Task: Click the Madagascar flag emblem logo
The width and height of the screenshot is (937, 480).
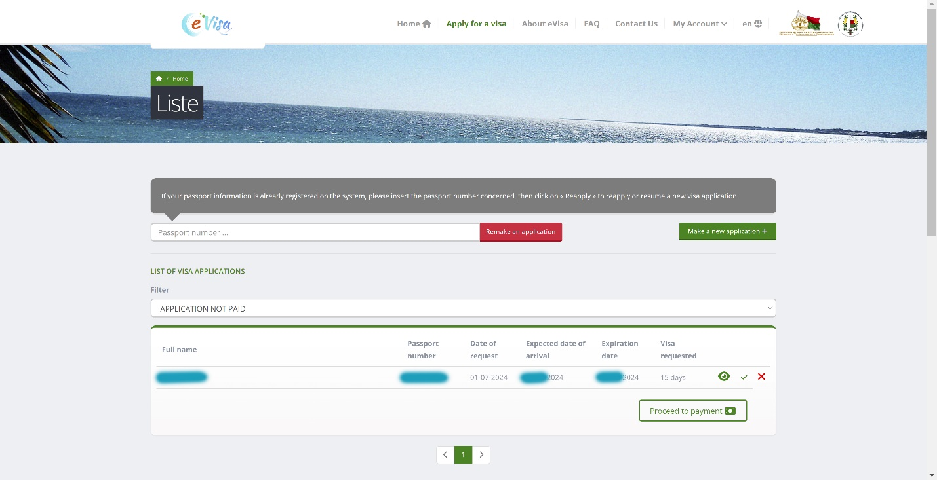Action: (806, 24)
